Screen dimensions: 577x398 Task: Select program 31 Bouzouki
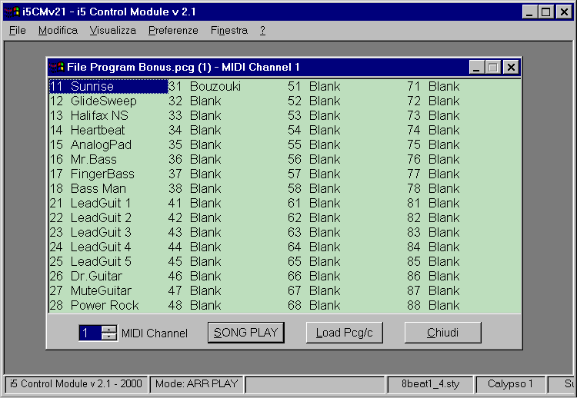point(215,87)
